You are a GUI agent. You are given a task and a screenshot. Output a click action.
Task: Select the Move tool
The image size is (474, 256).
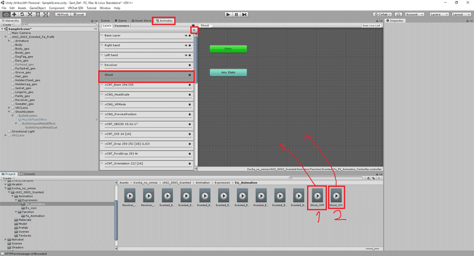click(x=14, y=14)
